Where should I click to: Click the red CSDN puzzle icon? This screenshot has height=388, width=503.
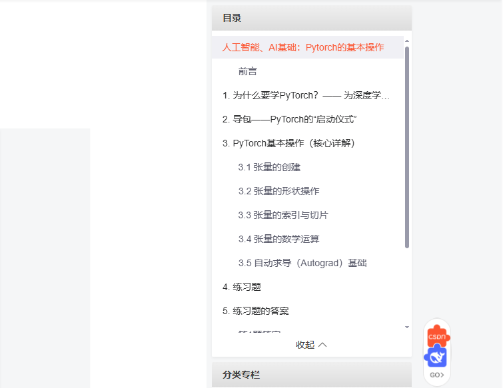(438, 336)
